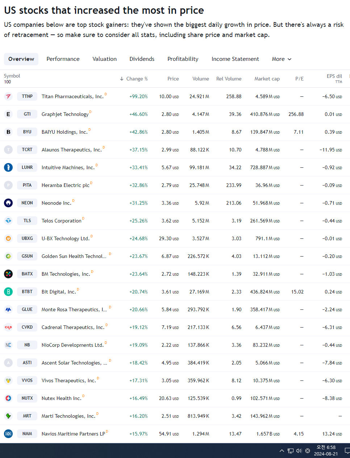Open the Nutex Health Inc. link
Screen dimensions: 350x458
62,398
